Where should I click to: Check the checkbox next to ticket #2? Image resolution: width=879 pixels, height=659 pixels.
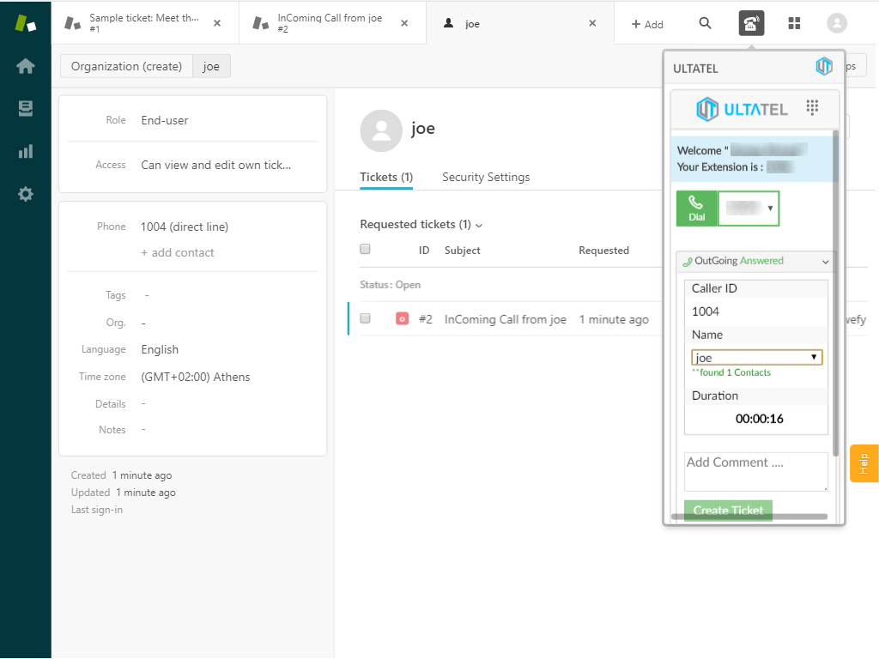[x=365, y=318]
